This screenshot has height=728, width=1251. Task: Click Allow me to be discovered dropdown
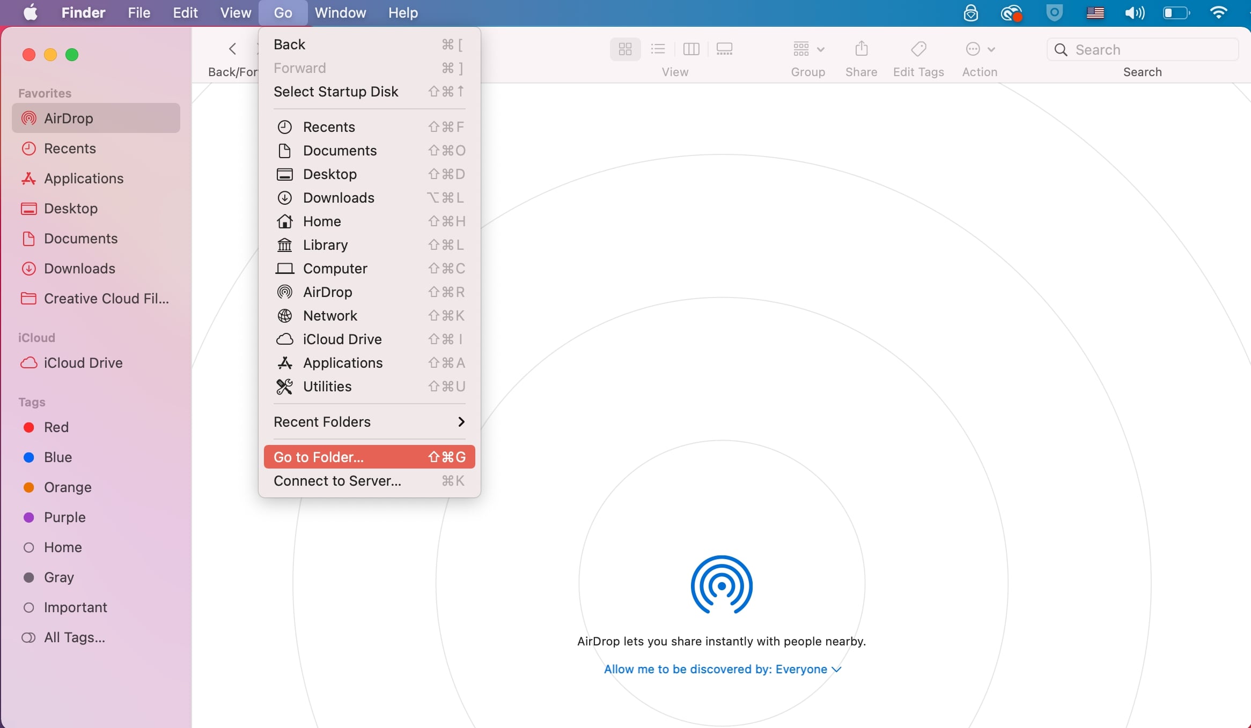point(722,668)
